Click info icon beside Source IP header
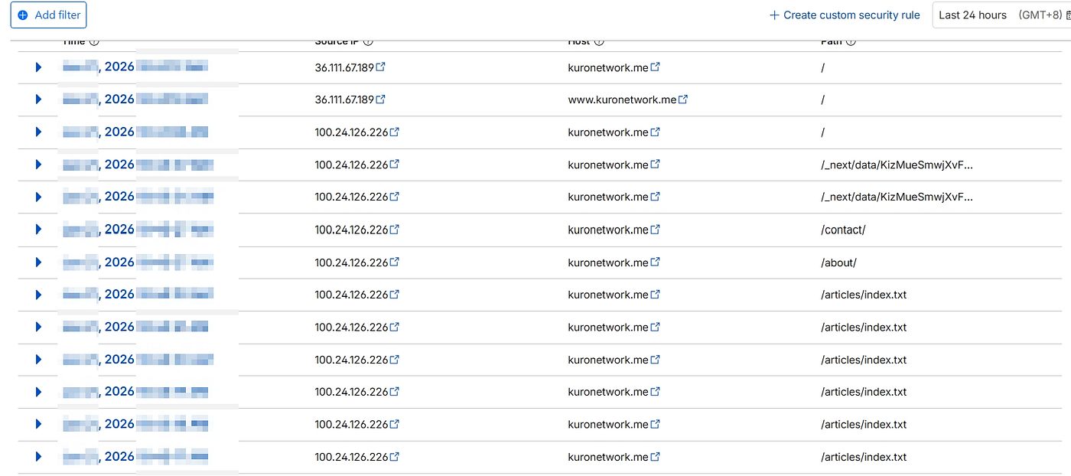Screen dimensions: 1071x476 369,42
